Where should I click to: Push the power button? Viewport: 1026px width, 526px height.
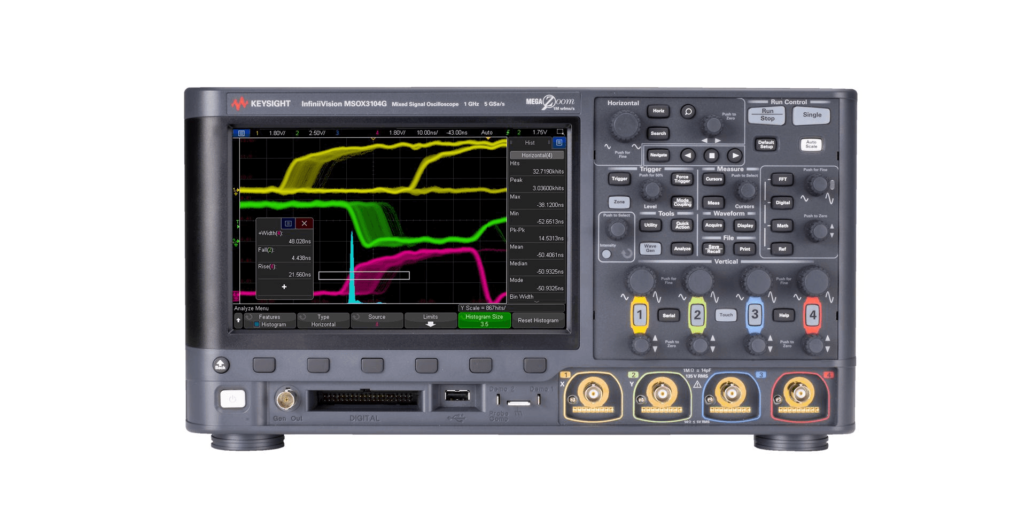pos(232,399)
